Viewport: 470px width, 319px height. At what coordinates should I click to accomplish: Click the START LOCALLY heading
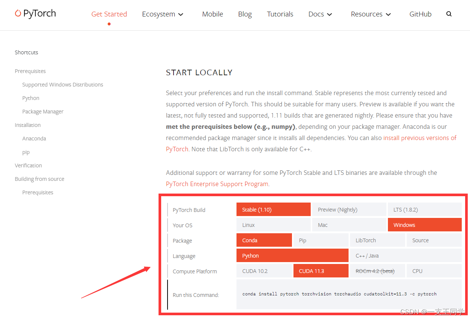(x=199, y=73)
